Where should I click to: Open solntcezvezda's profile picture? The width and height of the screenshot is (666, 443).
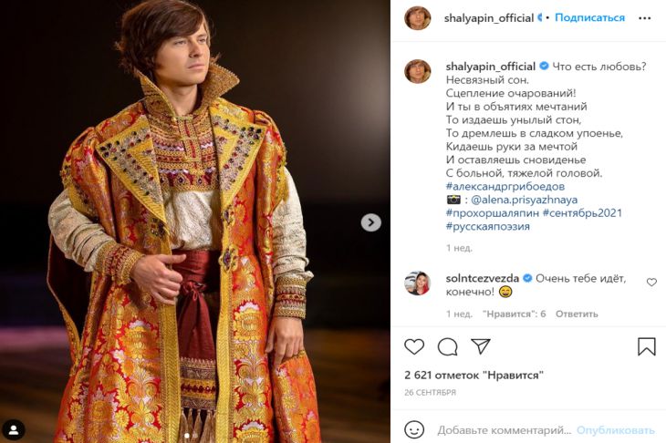[x=418, y=283]
